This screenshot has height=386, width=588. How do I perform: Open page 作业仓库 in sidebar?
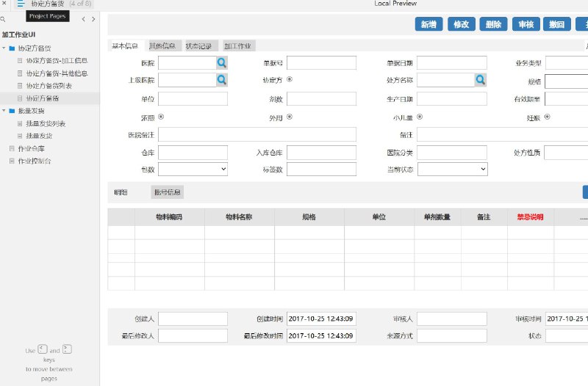(32, 148)
